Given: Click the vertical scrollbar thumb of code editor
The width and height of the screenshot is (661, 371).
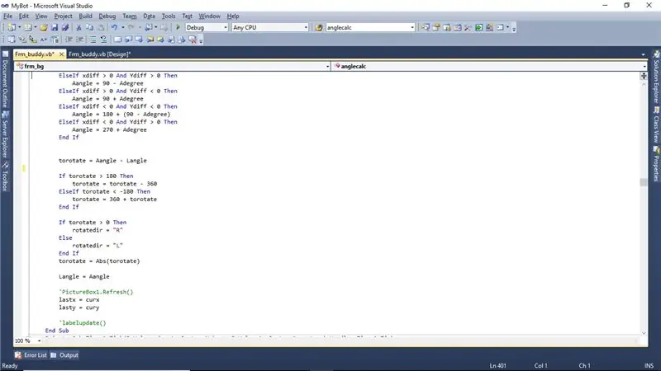Looking at the screenshot, I should (644, 181).
